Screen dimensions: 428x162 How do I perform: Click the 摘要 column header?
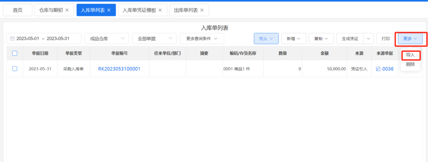tap(204, 53)
